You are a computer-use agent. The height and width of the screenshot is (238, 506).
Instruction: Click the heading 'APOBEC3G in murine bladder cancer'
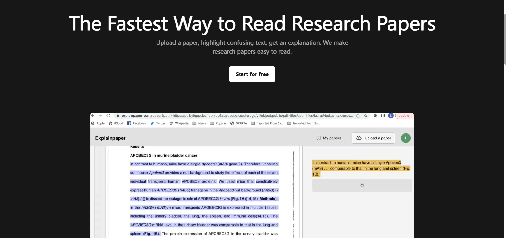point(164,155)
